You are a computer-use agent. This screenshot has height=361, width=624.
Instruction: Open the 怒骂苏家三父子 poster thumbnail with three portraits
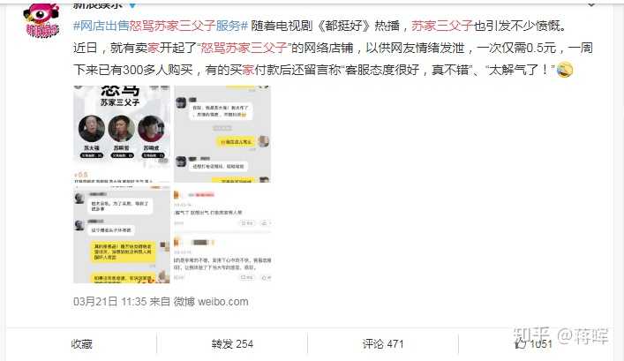point(122,134)
